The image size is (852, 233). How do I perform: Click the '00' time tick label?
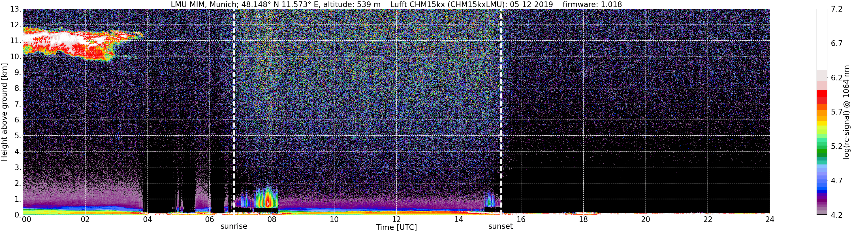coord(26,219)
